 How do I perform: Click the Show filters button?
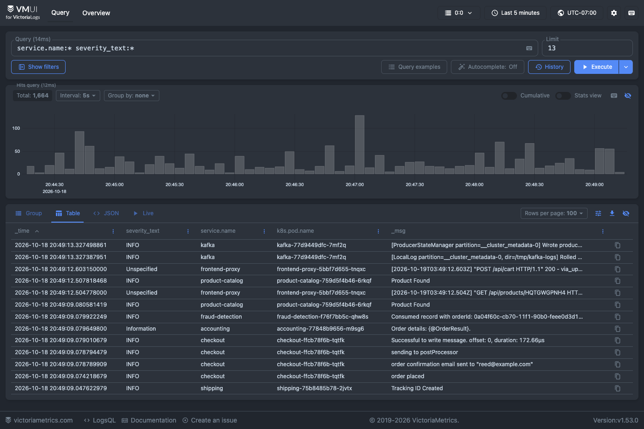38,67
